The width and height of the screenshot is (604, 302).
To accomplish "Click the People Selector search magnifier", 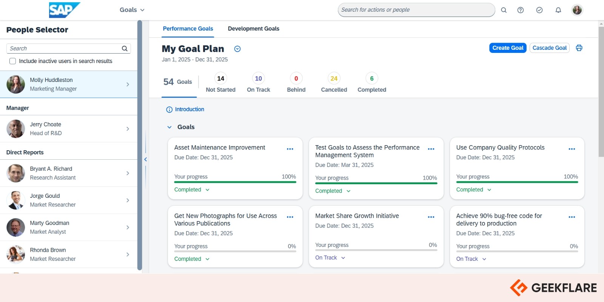I will (125, 48).
